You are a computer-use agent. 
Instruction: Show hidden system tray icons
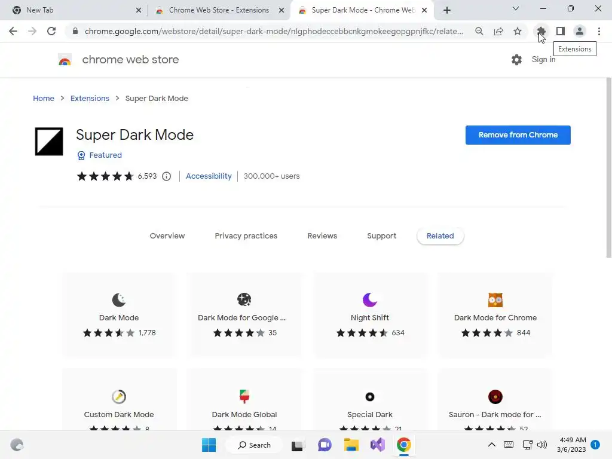[492, 445]
